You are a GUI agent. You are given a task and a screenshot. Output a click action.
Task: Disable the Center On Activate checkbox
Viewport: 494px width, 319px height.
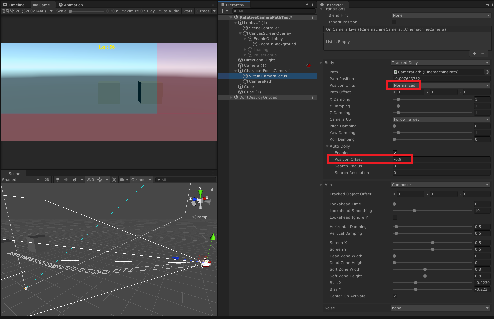395,296
